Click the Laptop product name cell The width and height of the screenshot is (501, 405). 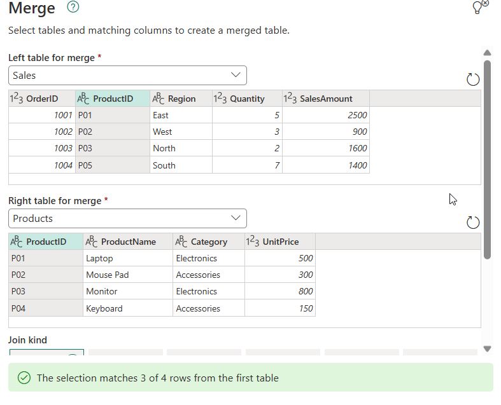128,258
